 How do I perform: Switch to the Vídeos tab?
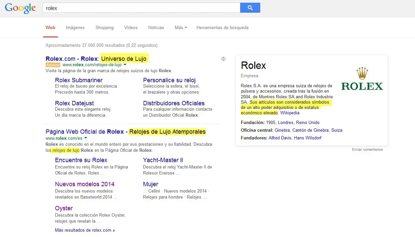131,27
